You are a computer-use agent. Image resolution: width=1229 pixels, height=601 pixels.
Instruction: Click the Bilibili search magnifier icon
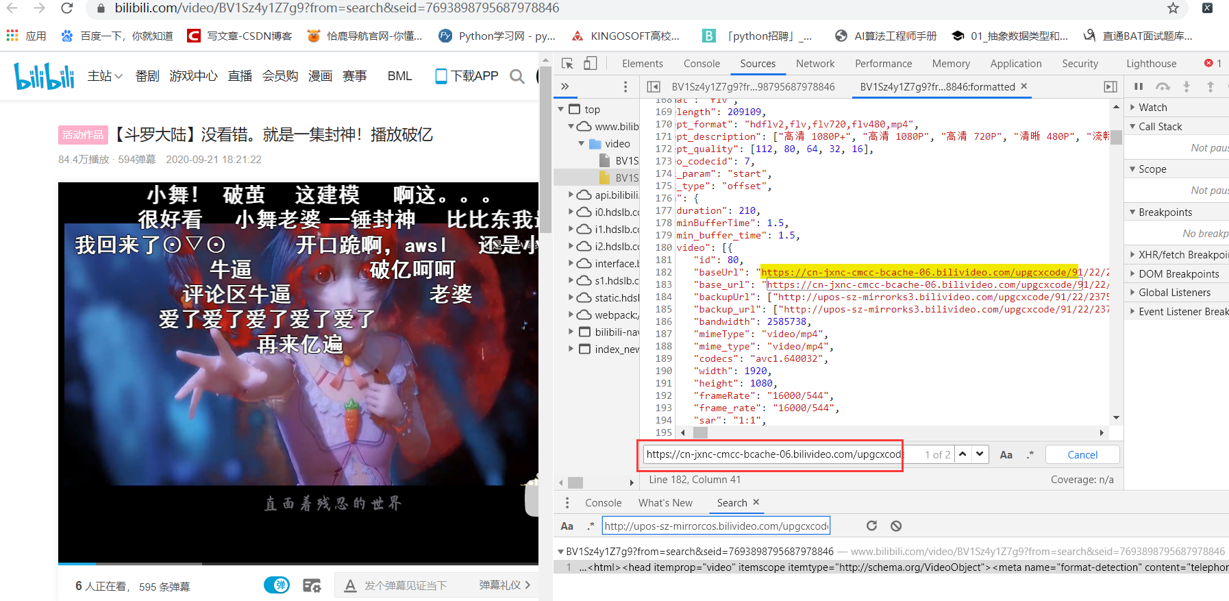517,76
